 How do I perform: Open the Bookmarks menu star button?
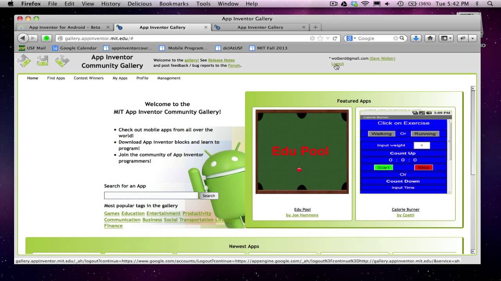pyautogui.click(x=446, y=38)
